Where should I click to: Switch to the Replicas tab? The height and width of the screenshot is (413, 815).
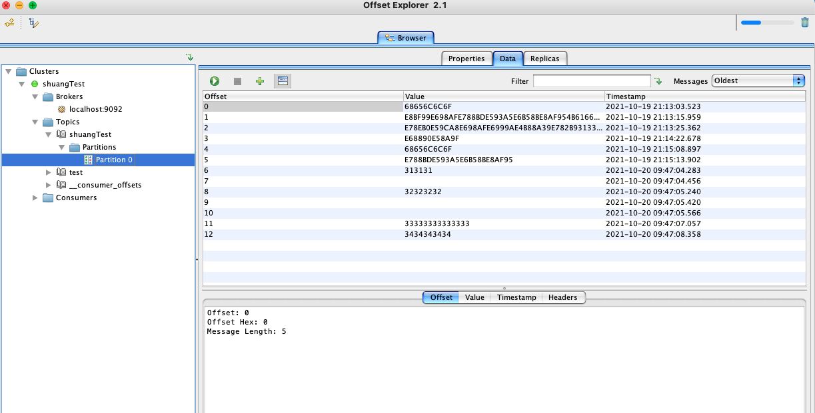(544, 59)
